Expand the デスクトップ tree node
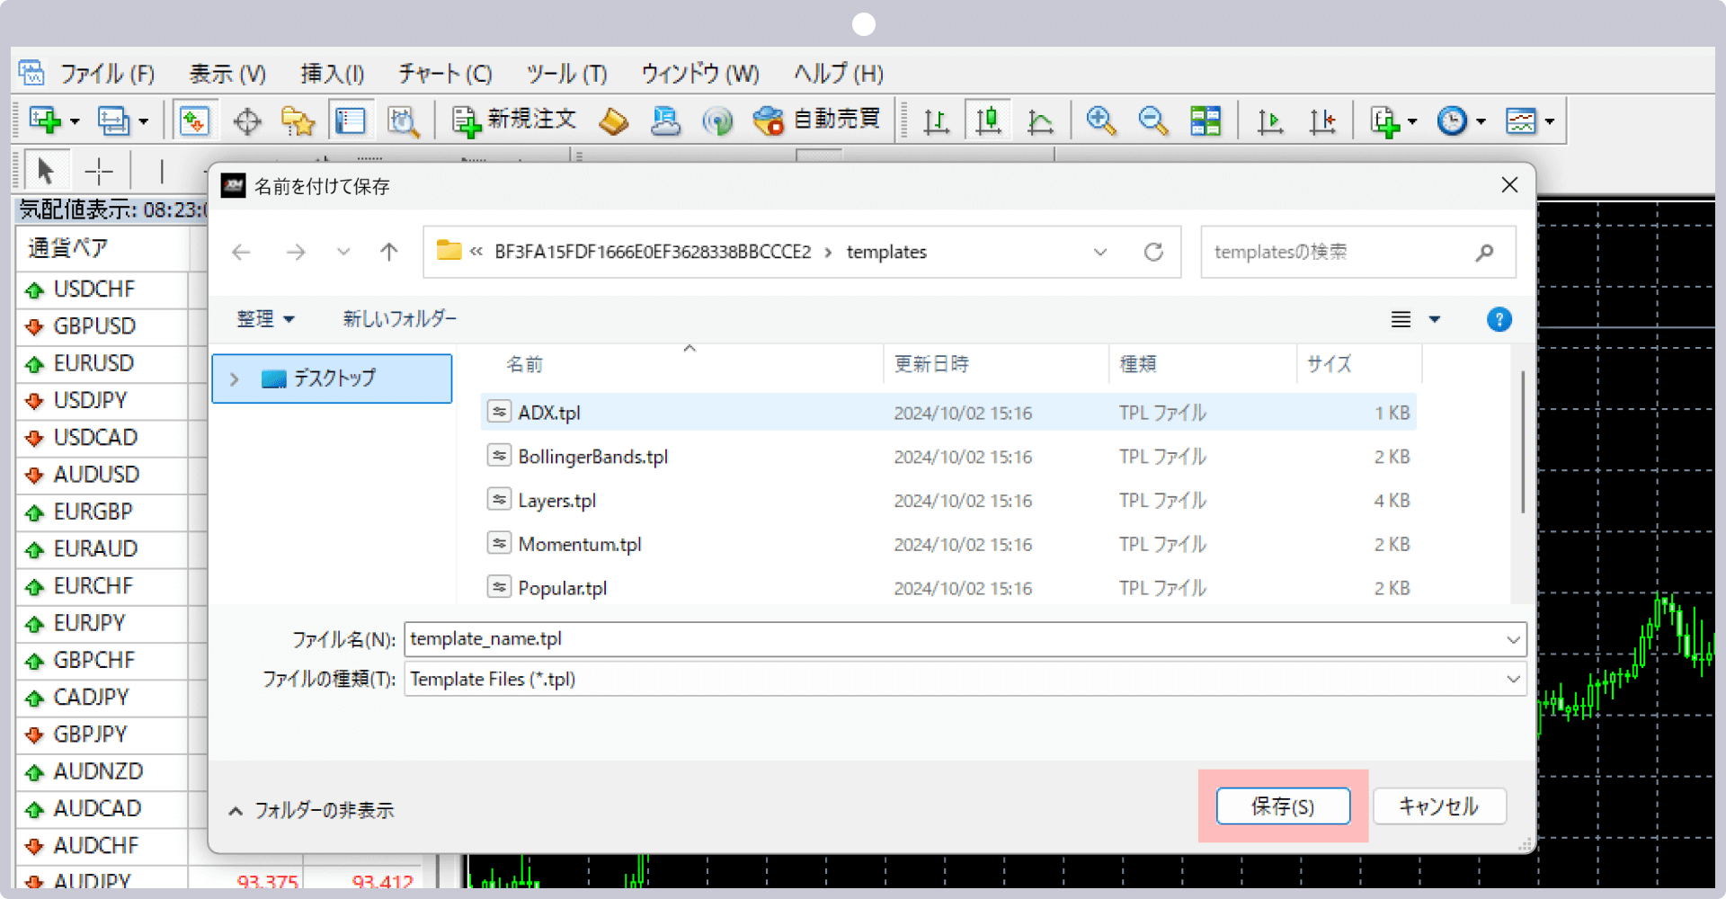The width and height of the screenshot is (1726, 899). tap(235, 379)
